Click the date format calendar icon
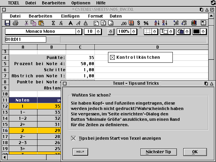 click(131, 23)
